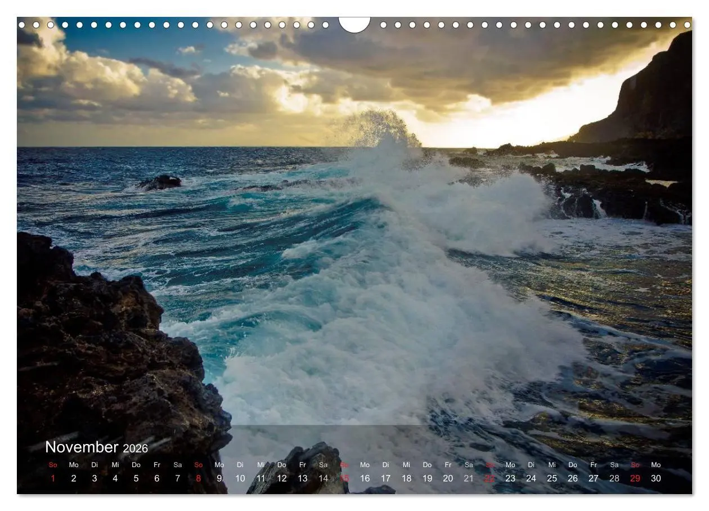This screenshot has width=709, height=511.
Task: Click the 'Mo' label above date 16
Action: coord(365,465)
